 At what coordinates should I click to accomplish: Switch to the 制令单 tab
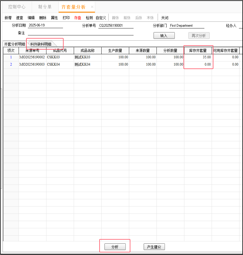[x=45, y=7]
